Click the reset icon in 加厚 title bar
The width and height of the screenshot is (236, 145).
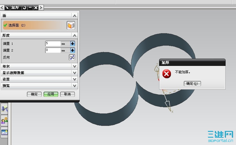click(25, 8)
